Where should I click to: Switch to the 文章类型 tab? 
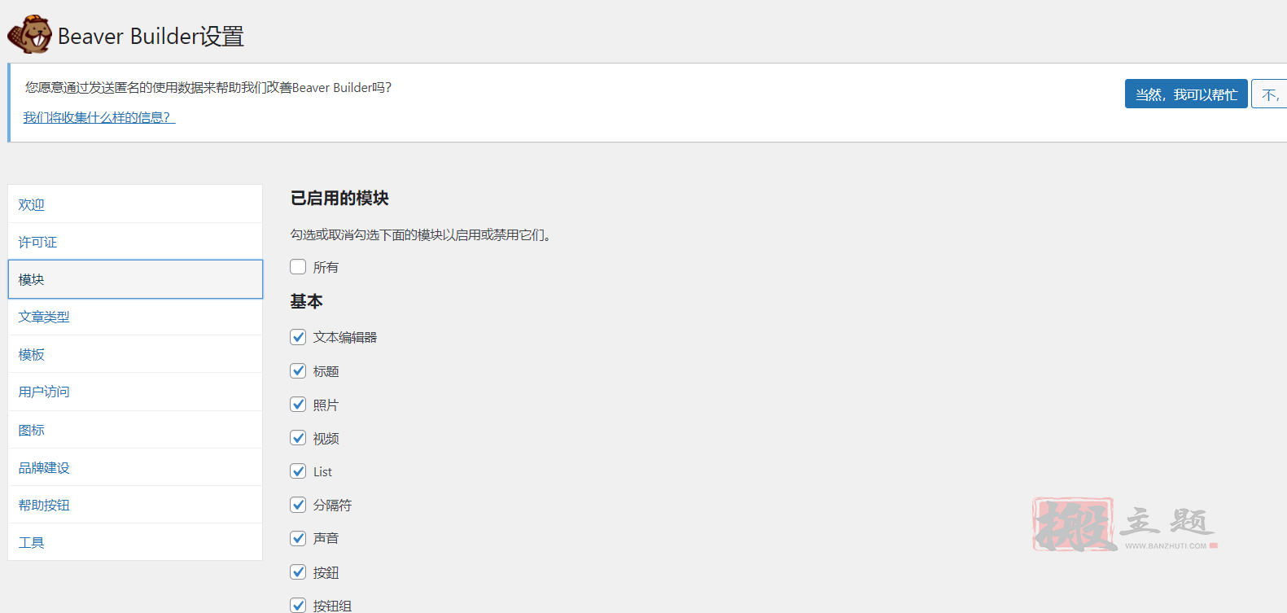pyautogui.click(x=135, y=317)
